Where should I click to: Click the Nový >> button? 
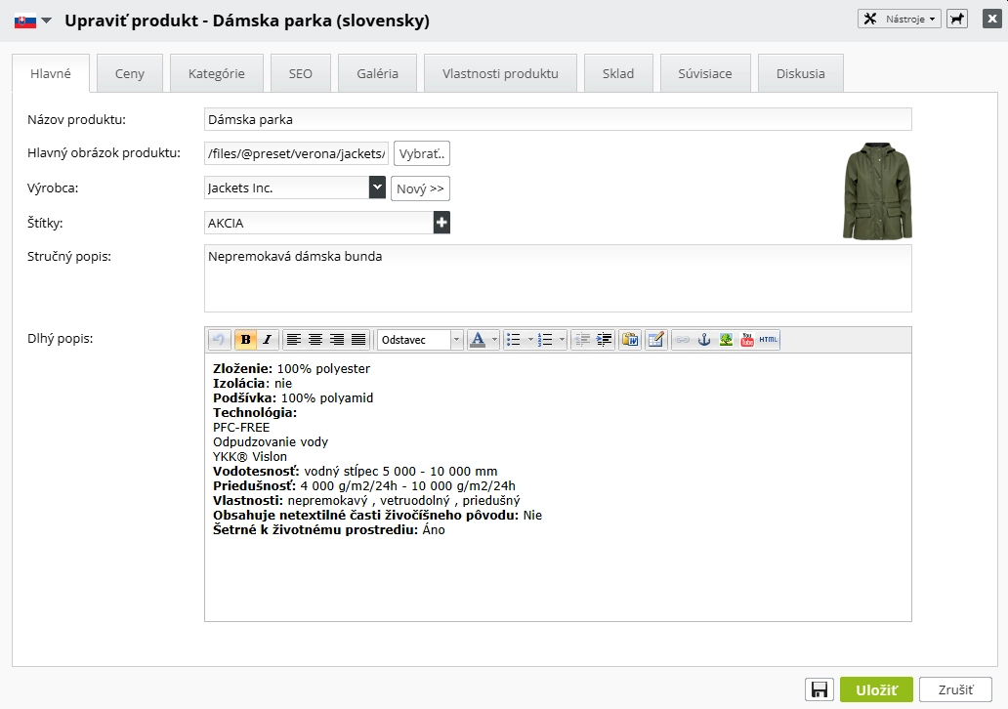click(420, 188)
